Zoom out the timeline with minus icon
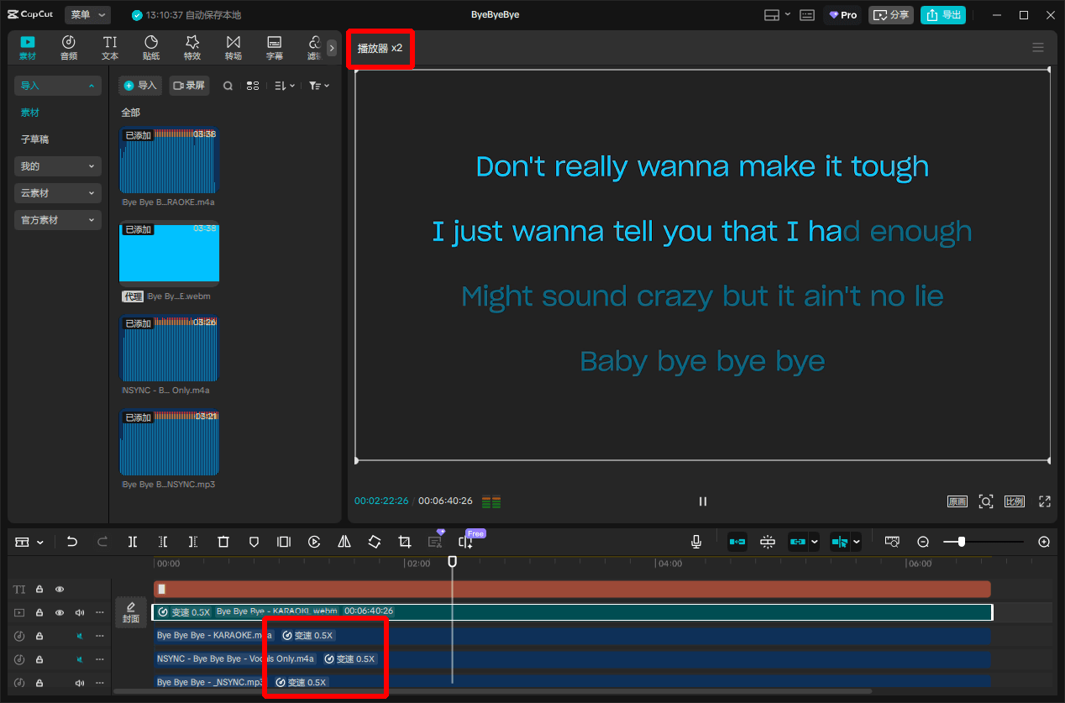Screen dimensions: 1065x703 (x=923, y=543)
